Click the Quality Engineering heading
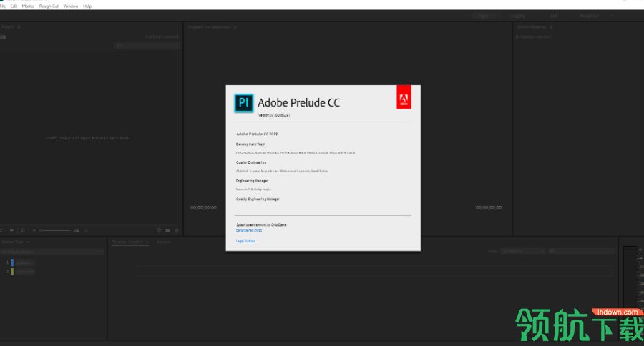The height and width of the screenshot is (346, 644). tap(251, 162)
